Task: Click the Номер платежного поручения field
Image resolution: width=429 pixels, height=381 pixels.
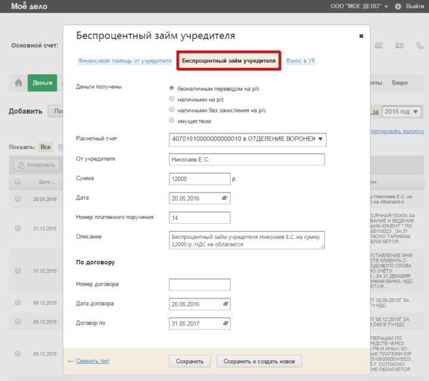Action: 200,217
